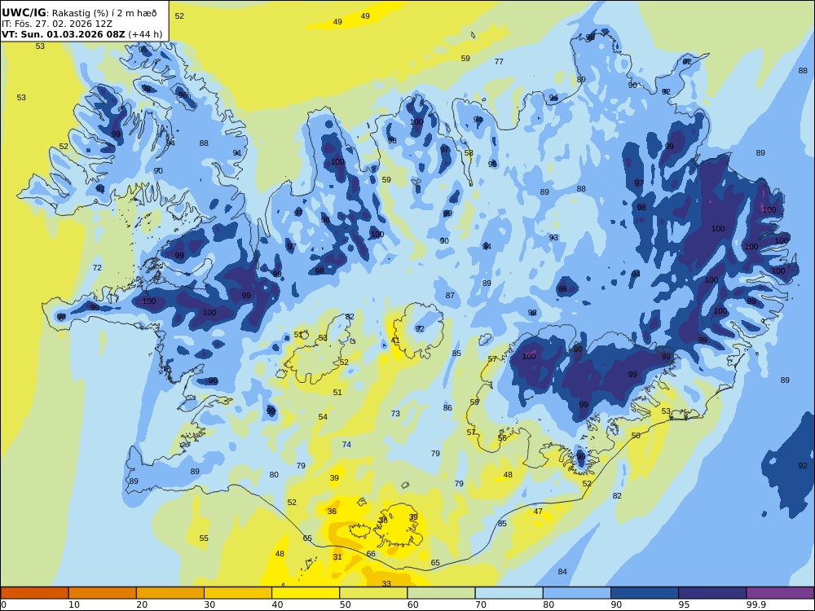The width and height of the screenshot is (815, 611).
Task: Select the 30–40 golden legend segment
Action: click(238, 593)
